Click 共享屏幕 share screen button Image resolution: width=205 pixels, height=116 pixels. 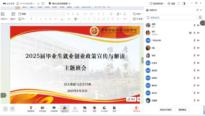pos(54,109)
